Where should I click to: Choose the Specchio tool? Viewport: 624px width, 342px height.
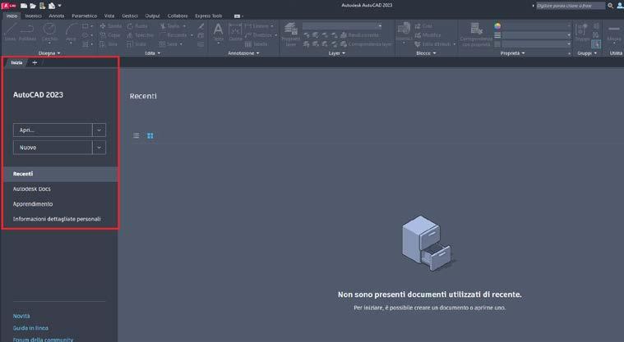pyautogui.click(x=140, y=35)
